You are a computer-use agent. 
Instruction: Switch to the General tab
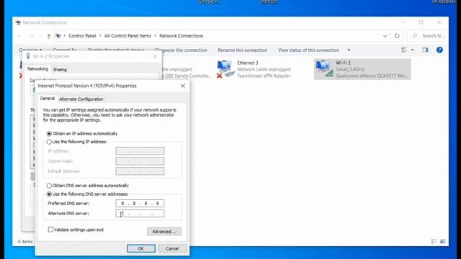pyautogui.click(x=48, y=99)
